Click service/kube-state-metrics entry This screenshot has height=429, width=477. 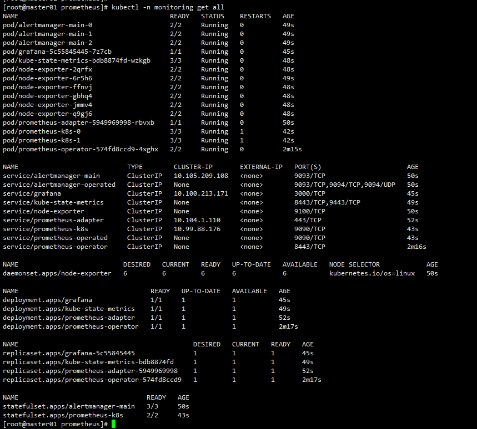(x=53, y=202)
